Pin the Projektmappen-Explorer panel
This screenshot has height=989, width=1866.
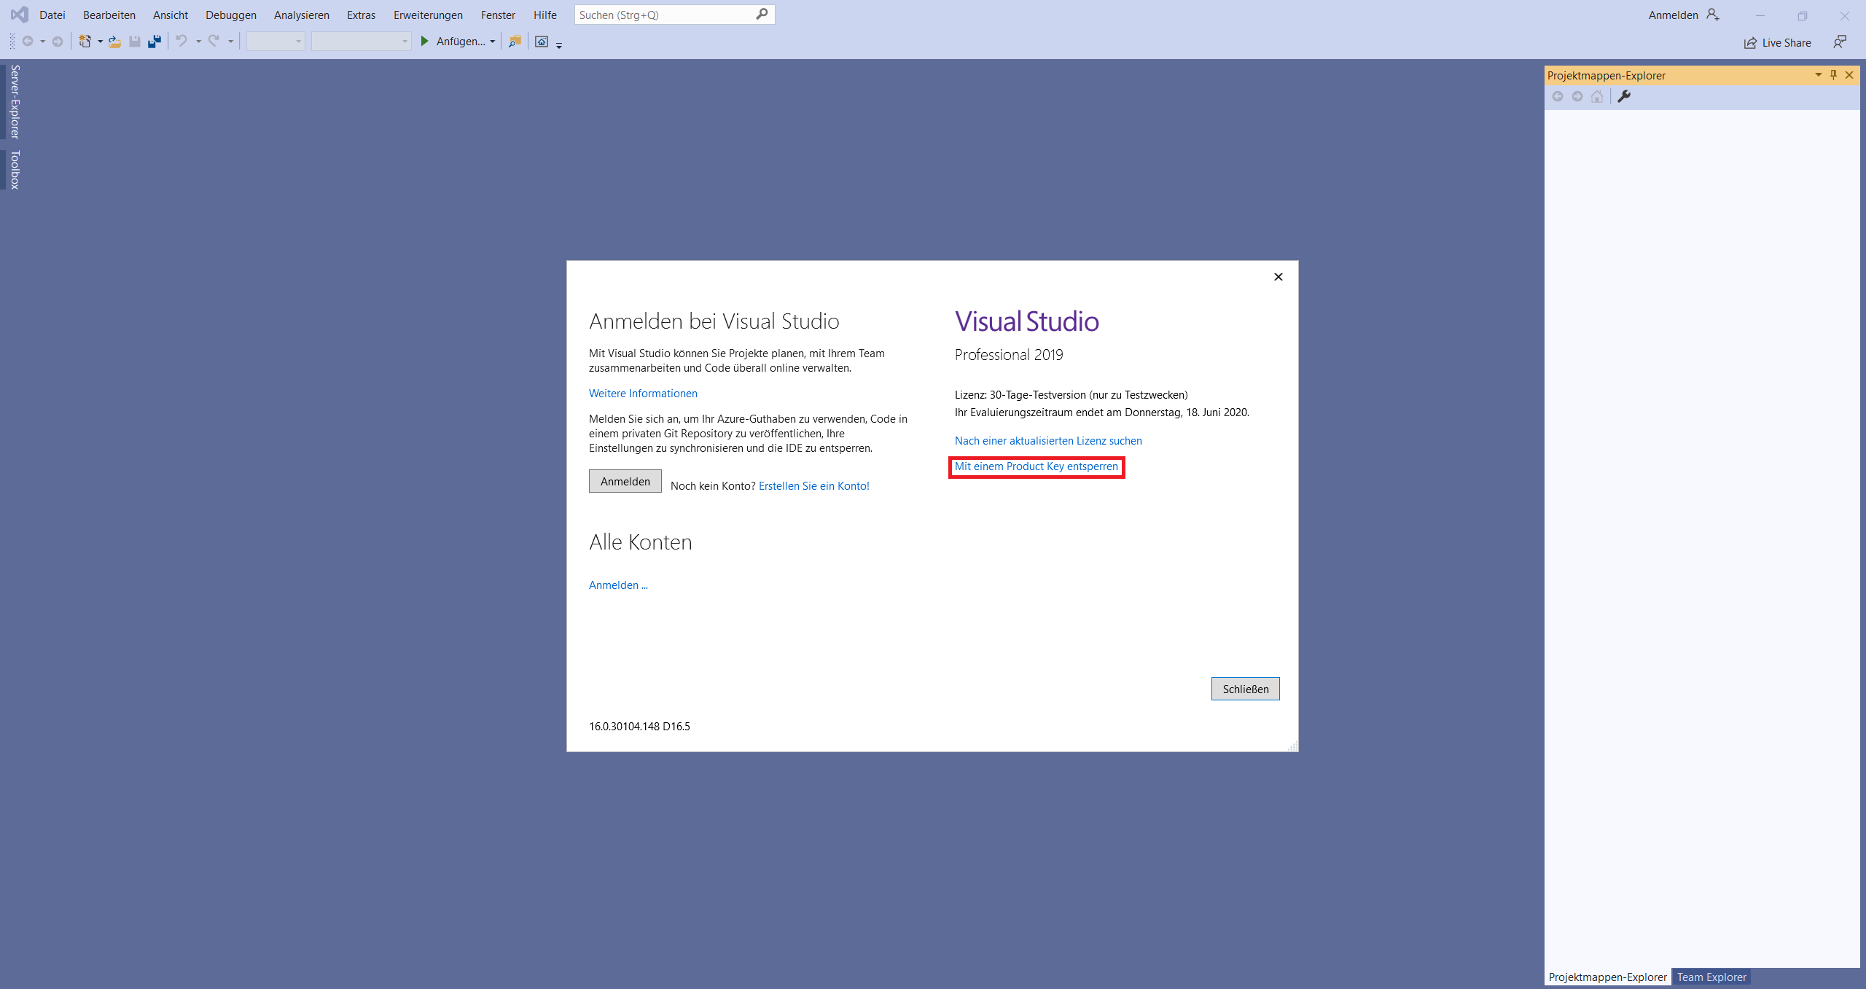(1834, 75)
